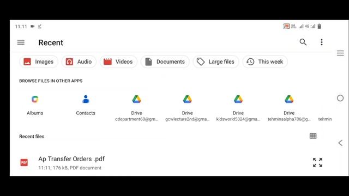Open the three-dot overflow menu
Image resolution: width=349 pixels, height=196 pixels.
[x=322, y=42]
